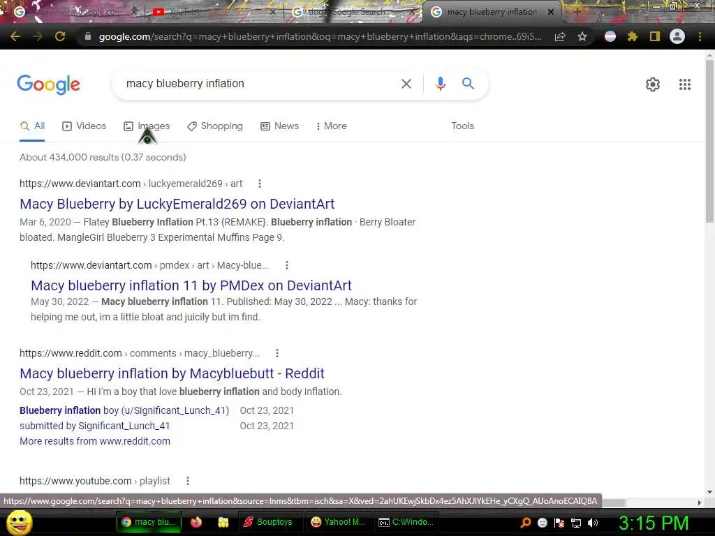Launch Firefox from the taskbar
Image resolution: width=715 pixels, height=536 pixels.
pos(196,522)
